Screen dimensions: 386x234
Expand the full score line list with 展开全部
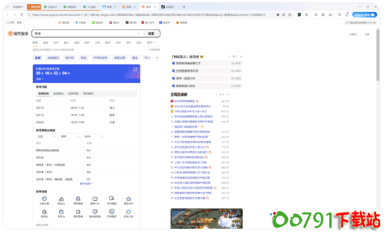point(87,184)
